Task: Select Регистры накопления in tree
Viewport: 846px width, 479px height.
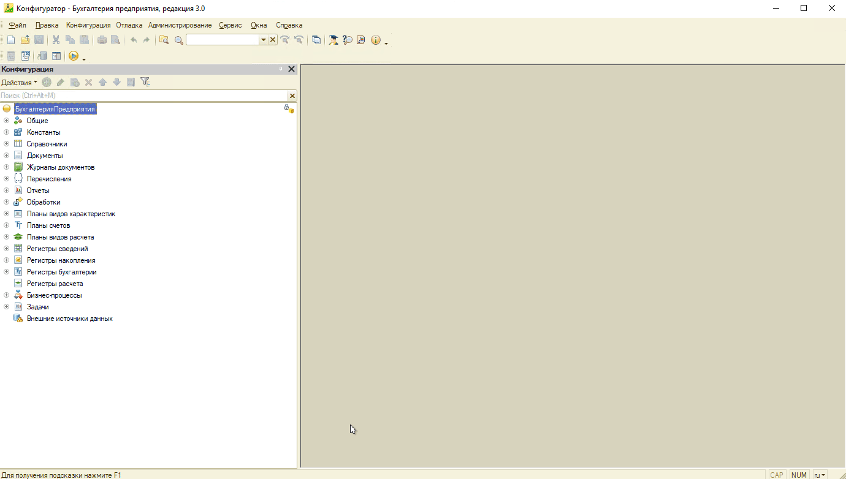Action: click(x=61, y=260)
